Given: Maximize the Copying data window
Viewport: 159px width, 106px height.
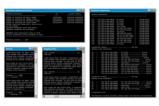Looking at the screenshot, I should (x=81, y=49).
